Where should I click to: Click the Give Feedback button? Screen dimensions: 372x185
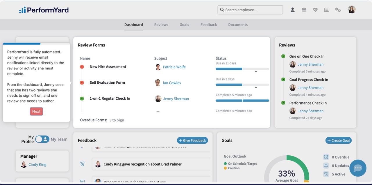tap(192, 140)
